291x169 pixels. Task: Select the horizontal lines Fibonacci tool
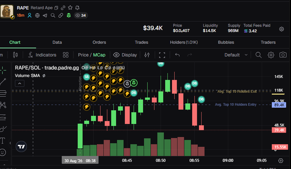(x=3, y=94)
